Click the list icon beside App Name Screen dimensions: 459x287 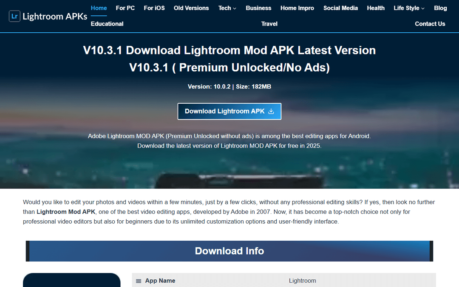[139, 281]
